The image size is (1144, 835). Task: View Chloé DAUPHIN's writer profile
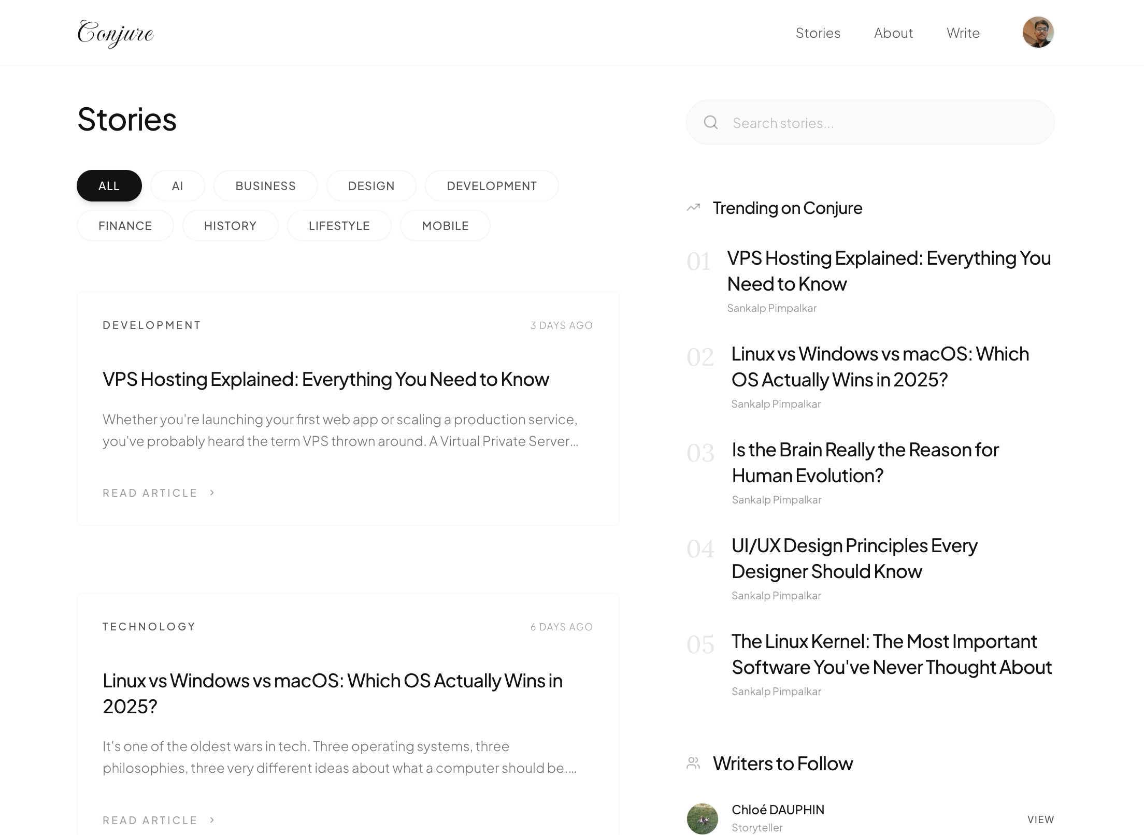point(1040,819)
